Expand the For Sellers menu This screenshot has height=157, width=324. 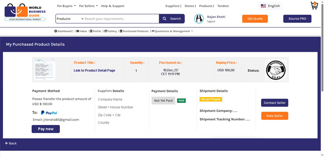89,6
